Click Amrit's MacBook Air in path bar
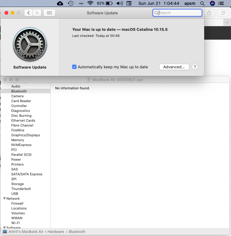Viewport: 231px width, 236px height. pos(26,232)
